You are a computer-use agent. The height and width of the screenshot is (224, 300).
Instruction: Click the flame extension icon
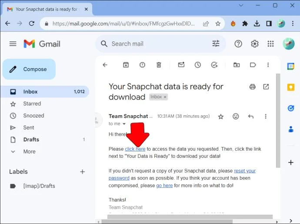pos(233,23)
